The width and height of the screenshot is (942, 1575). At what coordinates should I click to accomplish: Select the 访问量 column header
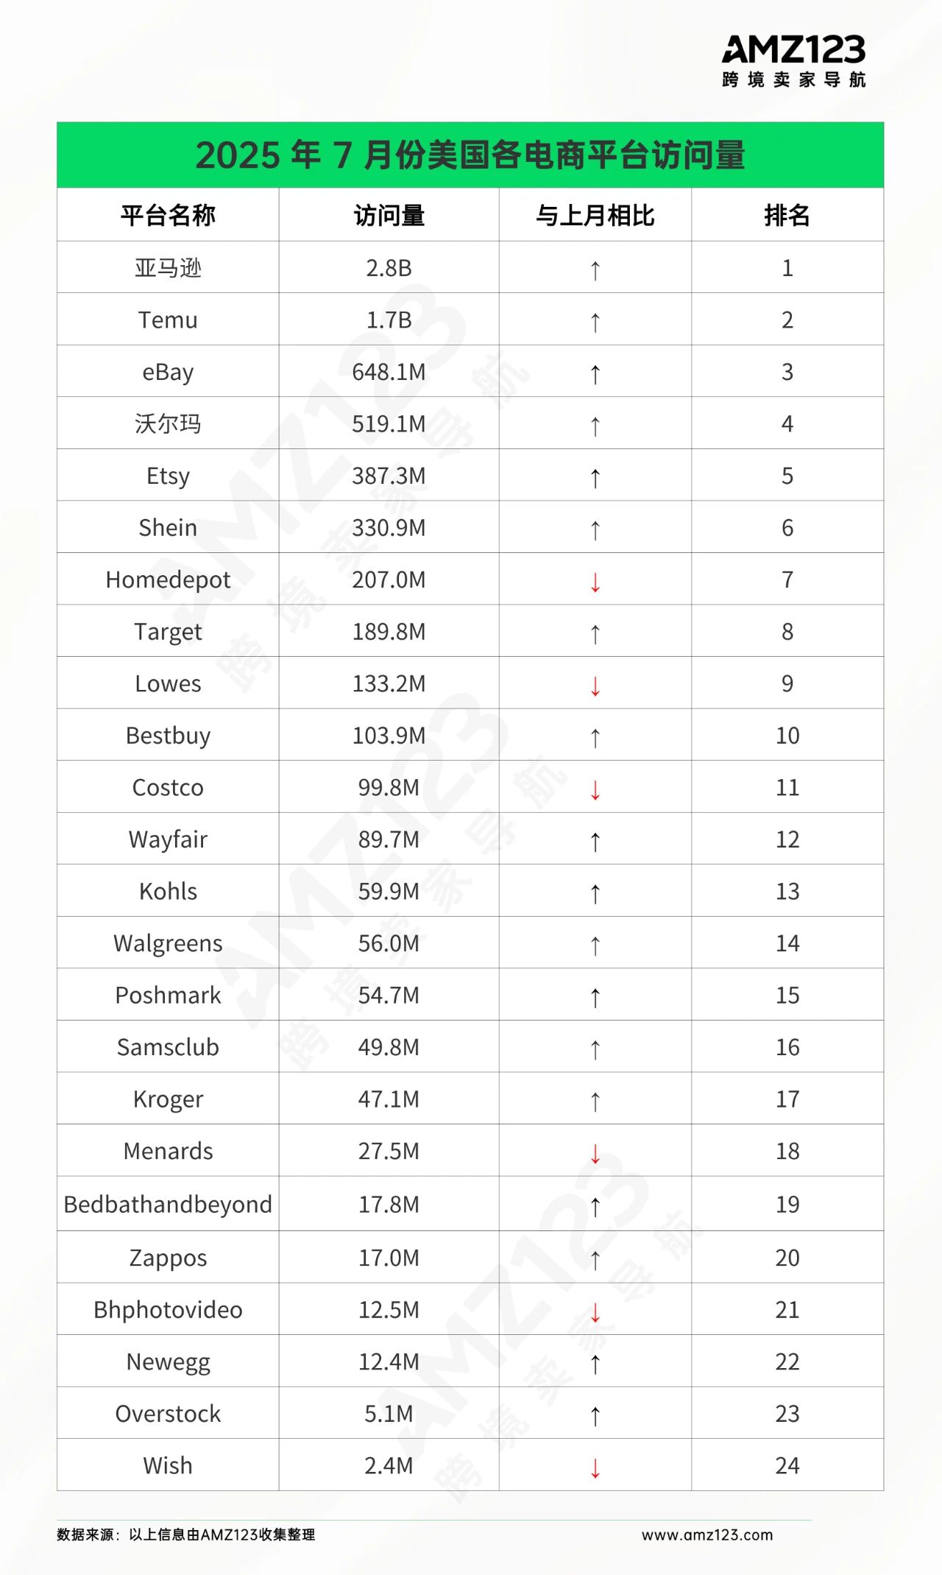coord(389,215)
